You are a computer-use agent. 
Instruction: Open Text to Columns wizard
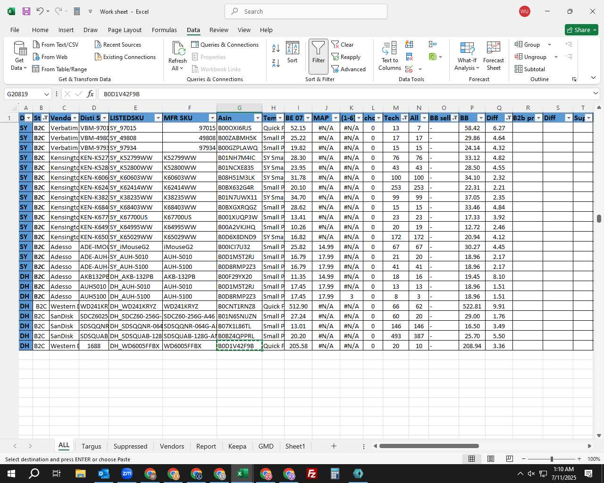tap(390, 56)
